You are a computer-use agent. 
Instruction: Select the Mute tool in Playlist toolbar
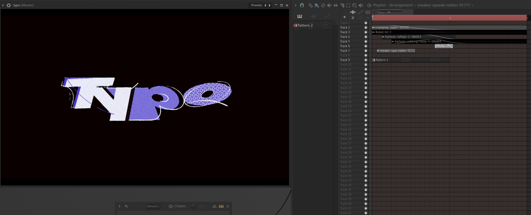coord(329,5)
